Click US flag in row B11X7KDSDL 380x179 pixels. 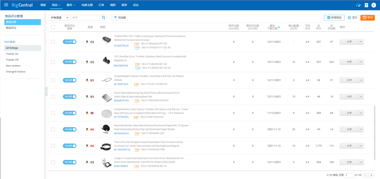[x=92, y=113]
